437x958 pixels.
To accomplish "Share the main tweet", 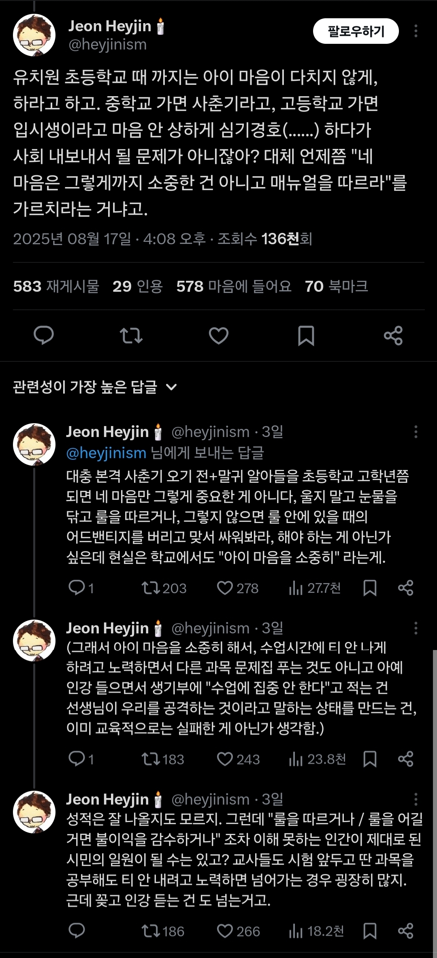I will (393, 335).
